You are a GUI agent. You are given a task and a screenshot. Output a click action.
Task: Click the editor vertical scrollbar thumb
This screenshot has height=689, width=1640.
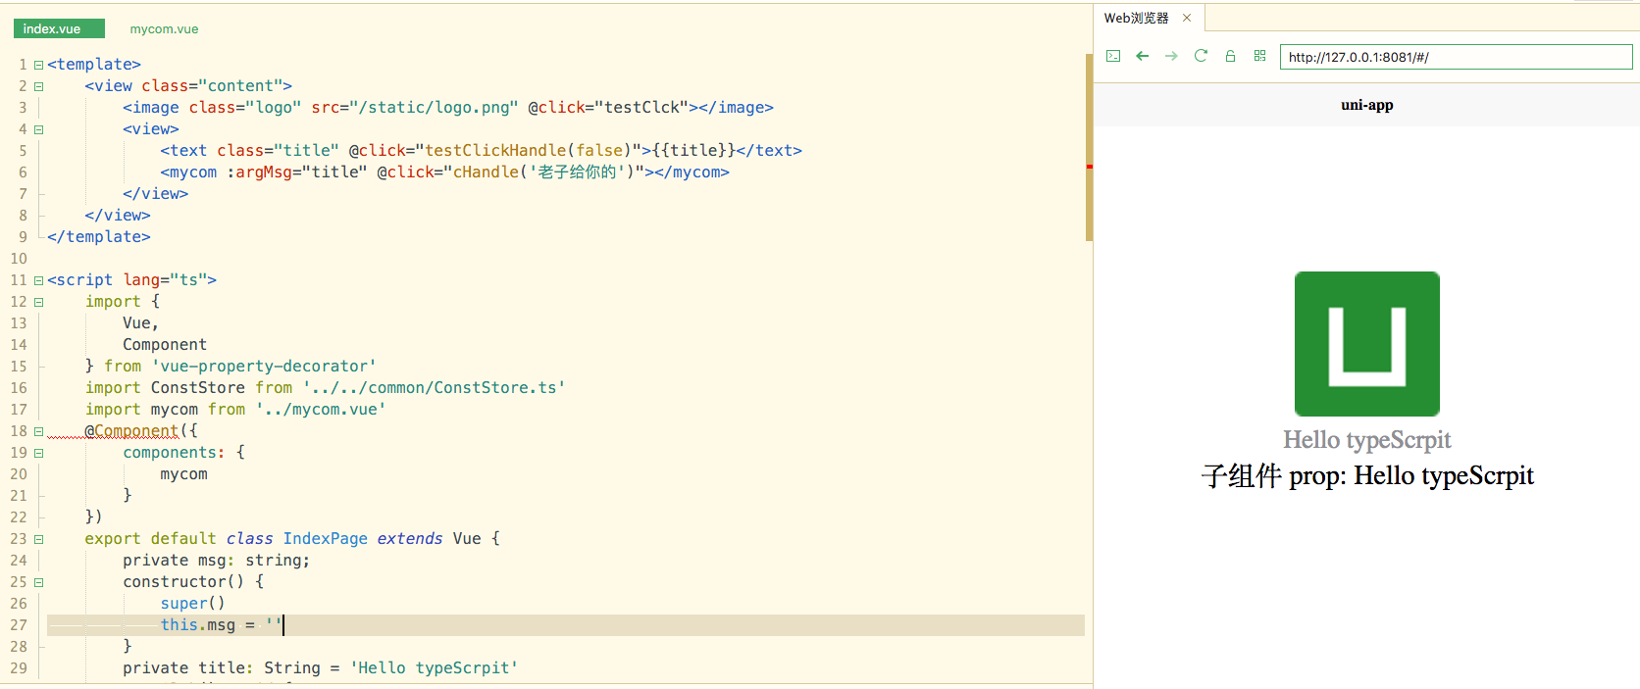pos(1089,147)
